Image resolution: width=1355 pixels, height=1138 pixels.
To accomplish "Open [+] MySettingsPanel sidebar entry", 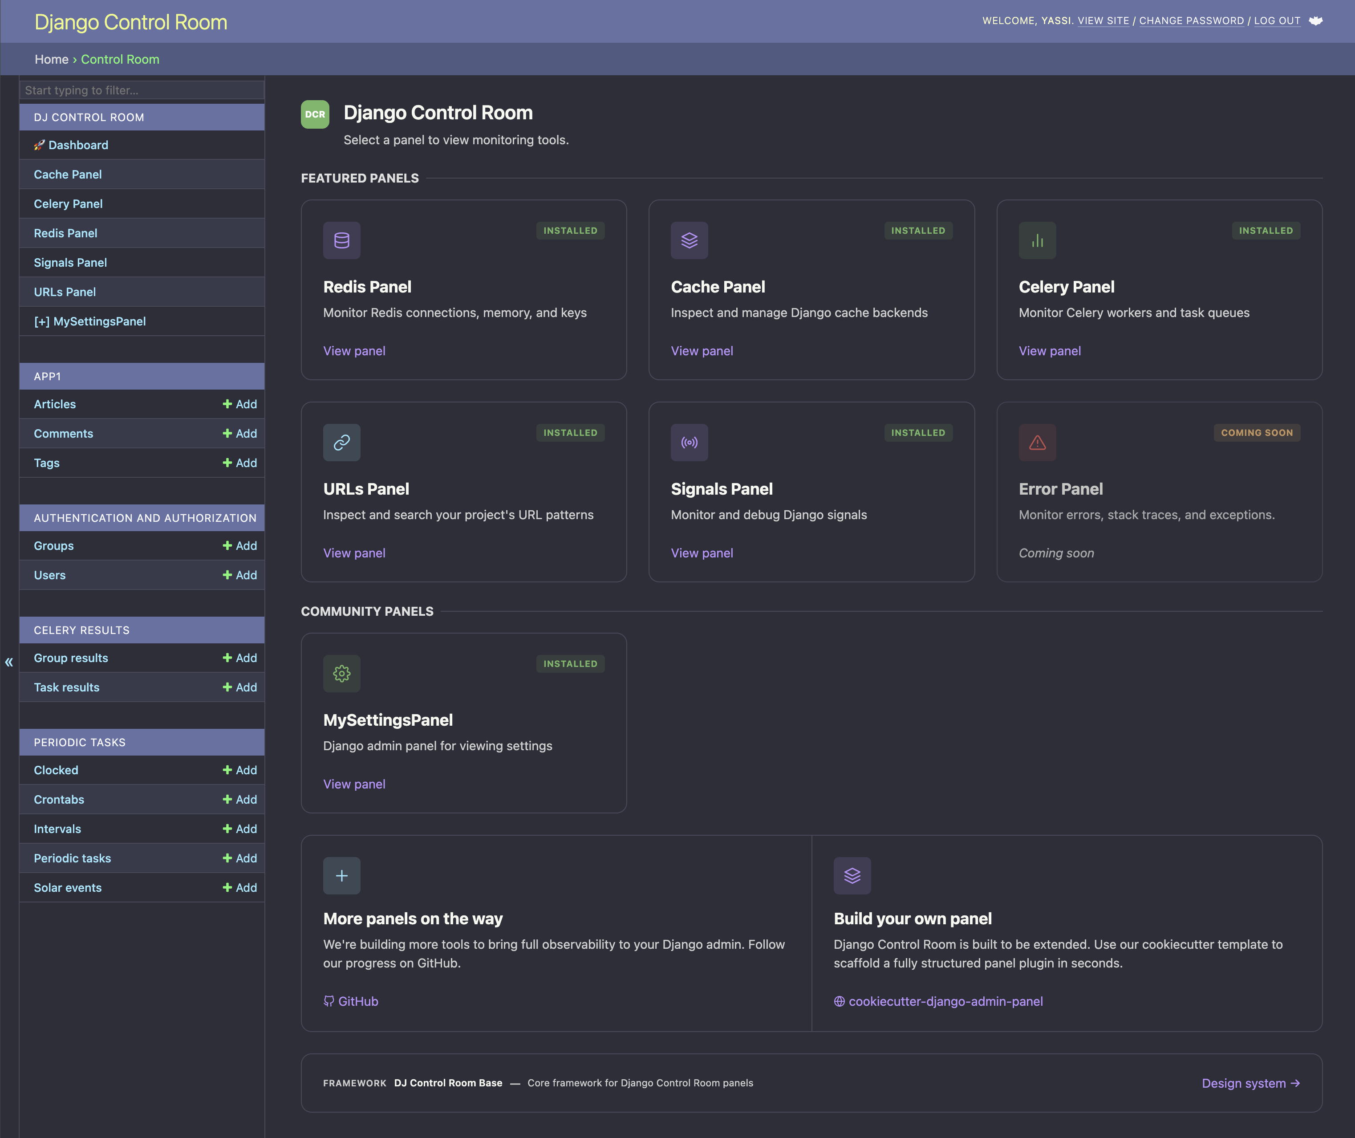I will [x=89, y=321].
